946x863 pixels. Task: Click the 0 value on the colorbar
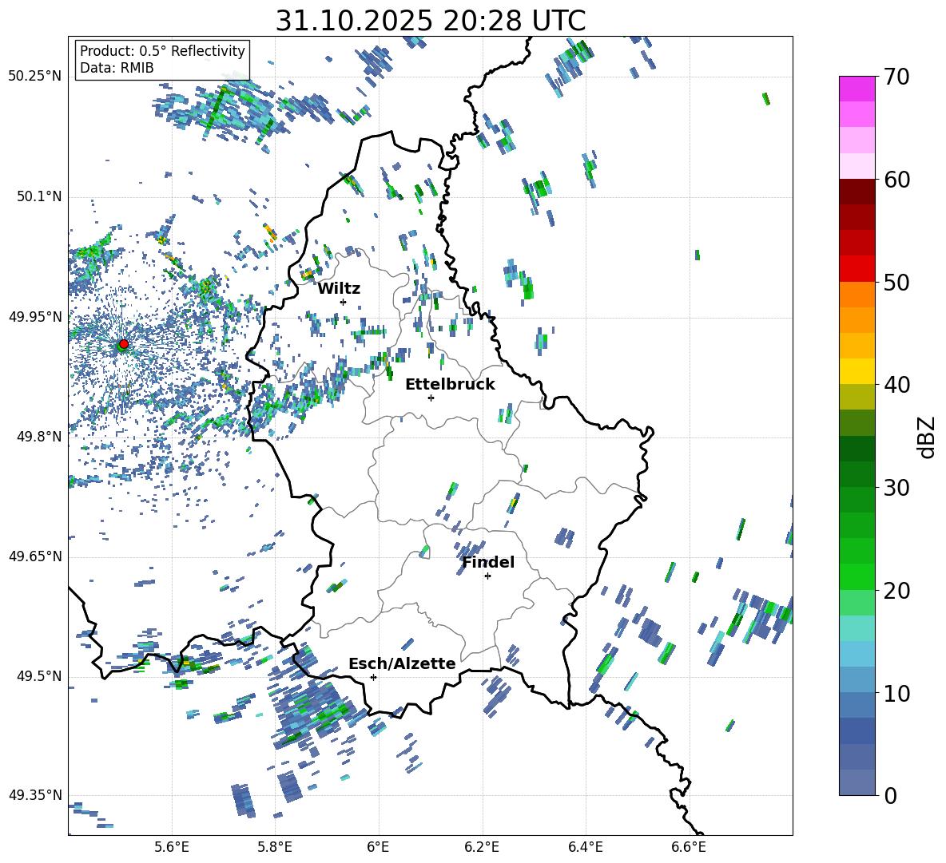point(890,795)
